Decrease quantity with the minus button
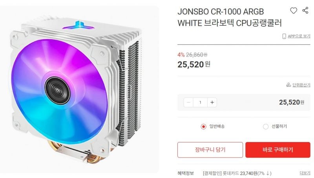Image resolution: width=314 pixels, height=178 pixels. pos(188,102)
